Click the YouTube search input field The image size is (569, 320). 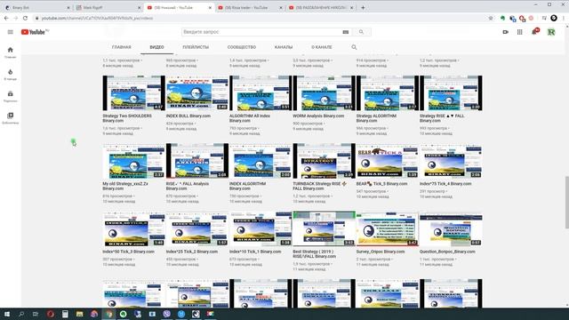tap(261, 32)
